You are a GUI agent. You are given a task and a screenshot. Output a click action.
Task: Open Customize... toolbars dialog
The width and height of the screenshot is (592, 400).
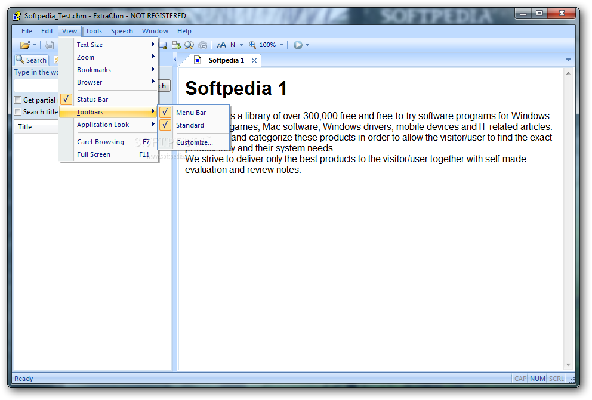click(194, 142)
